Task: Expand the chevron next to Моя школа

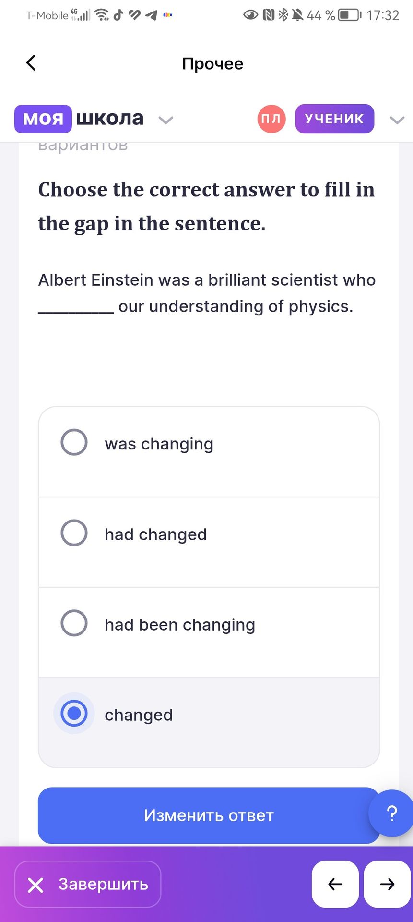Action: pyautogui.click(x=166, y=120)
